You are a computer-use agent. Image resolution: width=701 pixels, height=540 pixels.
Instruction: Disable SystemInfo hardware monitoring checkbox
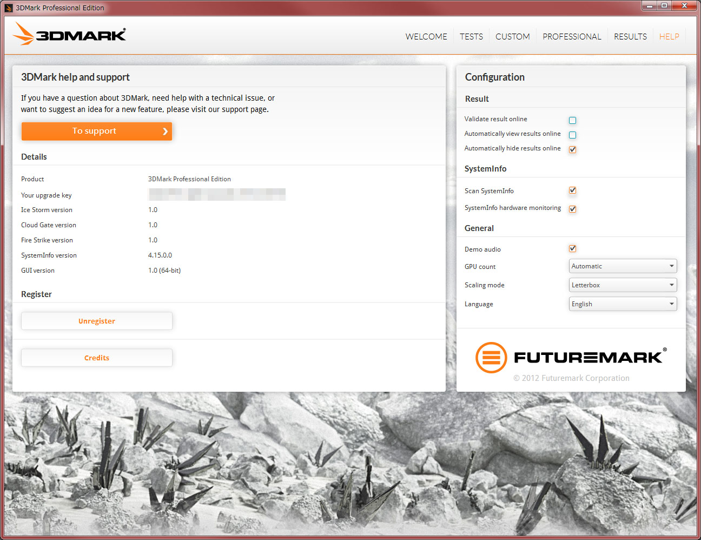coord(572,209)
